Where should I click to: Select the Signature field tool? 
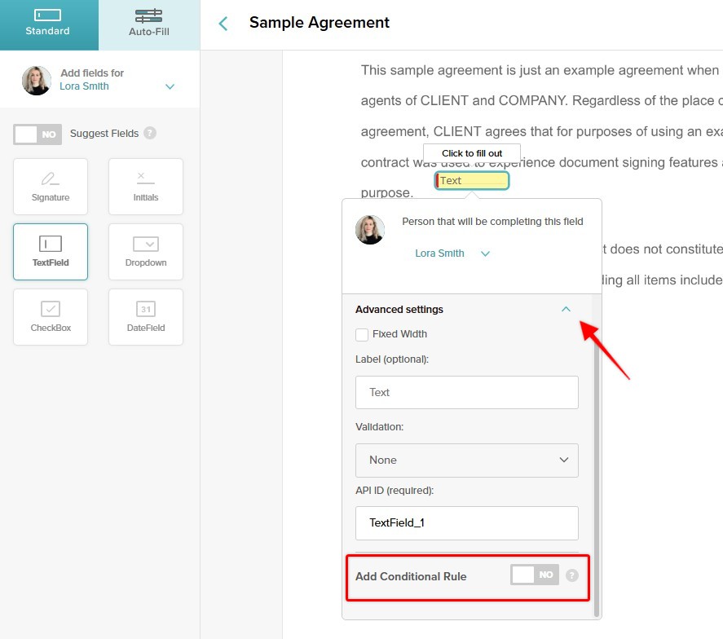click(x=51, y=187)
